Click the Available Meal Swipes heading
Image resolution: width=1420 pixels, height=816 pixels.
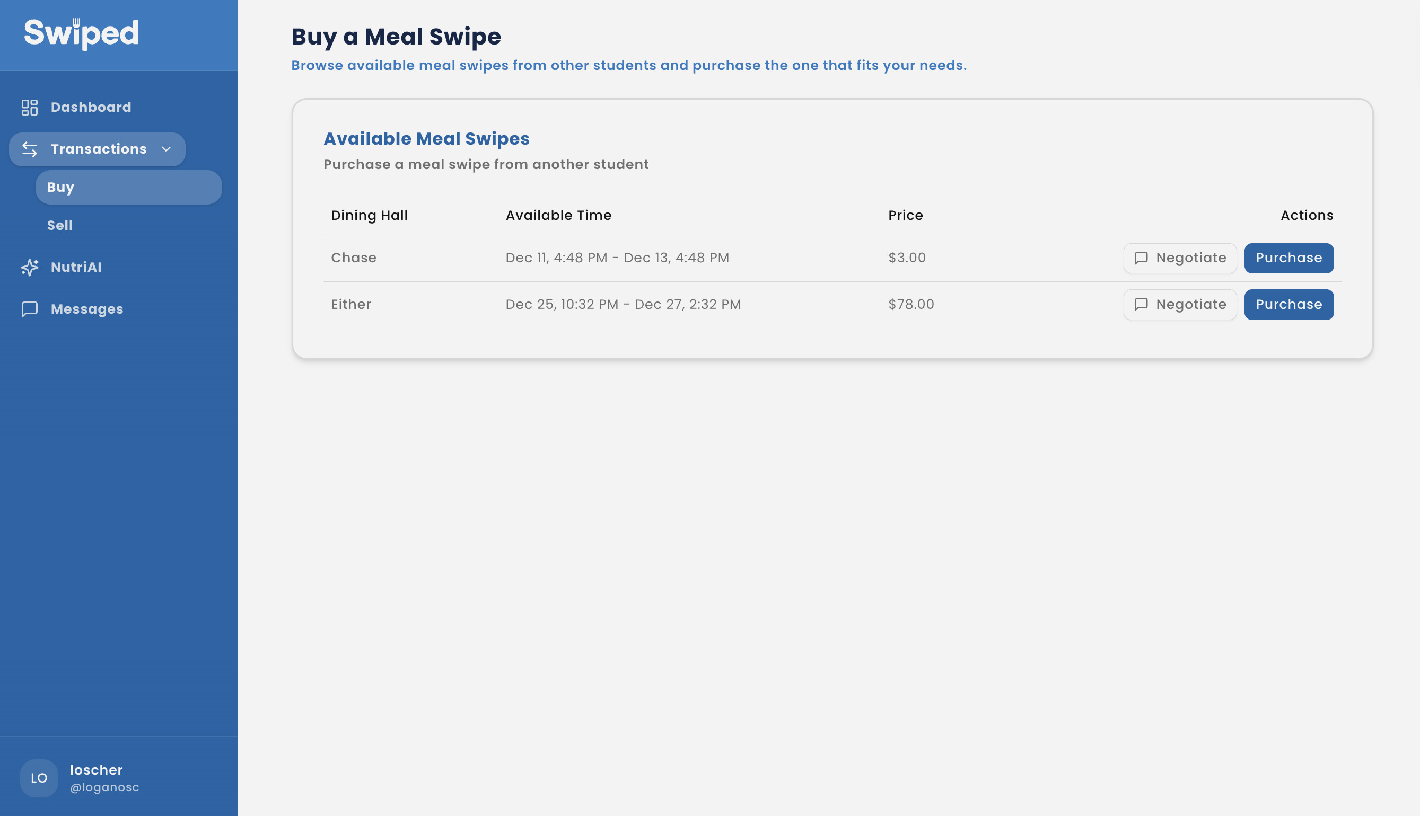coord(427,138)
